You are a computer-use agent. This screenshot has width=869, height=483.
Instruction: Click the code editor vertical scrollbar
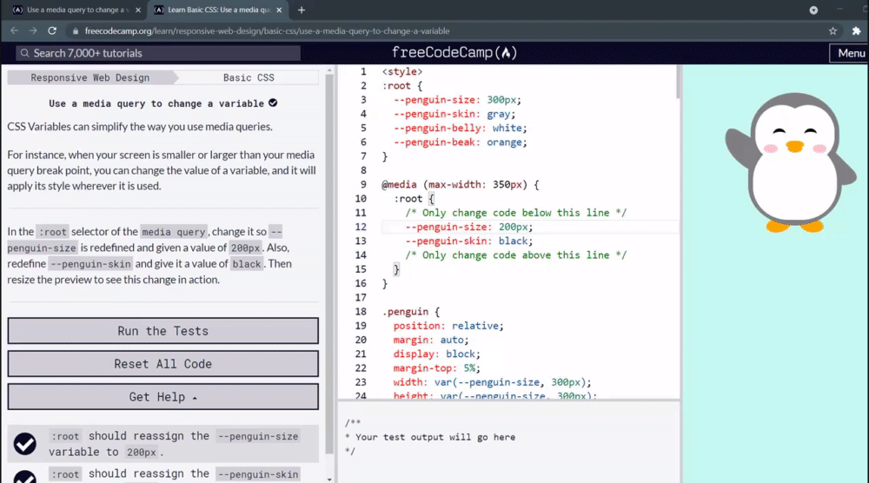677,82
